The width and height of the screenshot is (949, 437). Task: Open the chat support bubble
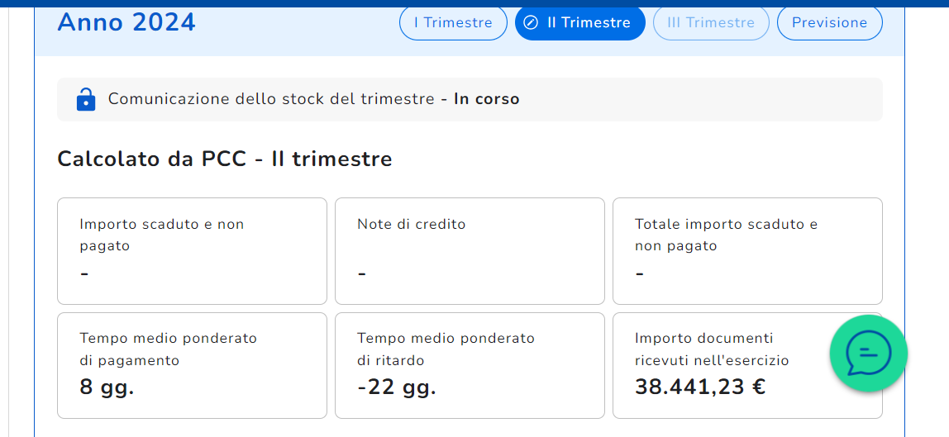868,354
